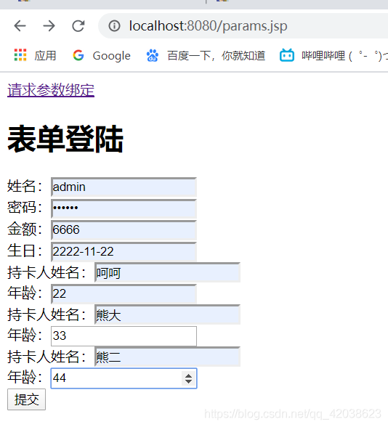Click the 金额 field containing 6666
This screenshot has width=388, height=427.
click(x=124, y=229)
